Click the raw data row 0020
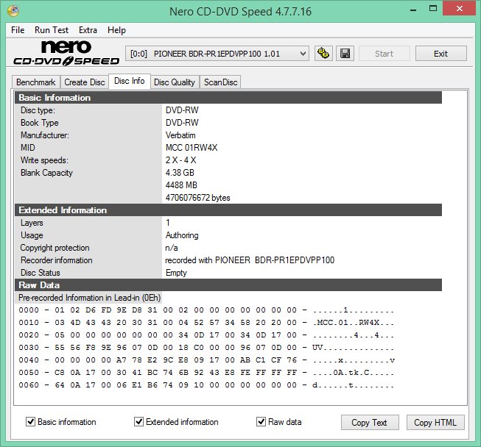This screenshot has height=447, width=481. [206, 335]
